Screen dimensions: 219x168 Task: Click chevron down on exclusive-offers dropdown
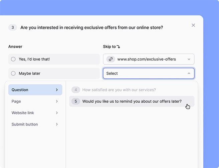coord(189,59)
